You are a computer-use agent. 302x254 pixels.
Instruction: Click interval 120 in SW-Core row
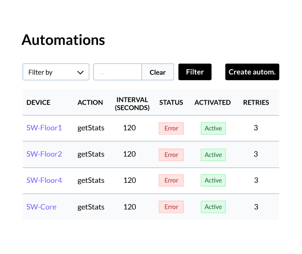coord(130,207)
